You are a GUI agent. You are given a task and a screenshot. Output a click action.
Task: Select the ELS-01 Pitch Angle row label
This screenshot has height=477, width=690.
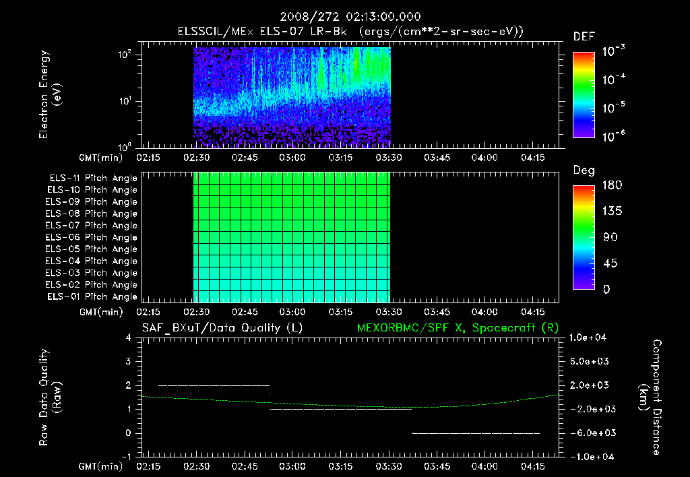(92, 296)
